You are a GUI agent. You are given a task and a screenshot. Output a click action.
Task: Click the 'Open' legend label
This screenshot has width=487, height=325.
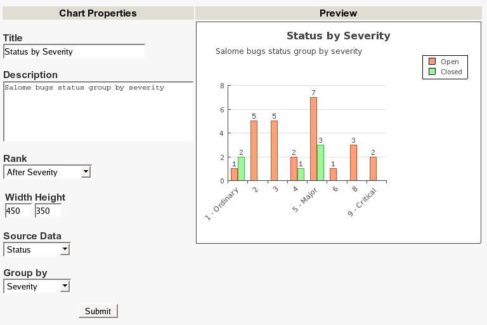tap(450, 62)
